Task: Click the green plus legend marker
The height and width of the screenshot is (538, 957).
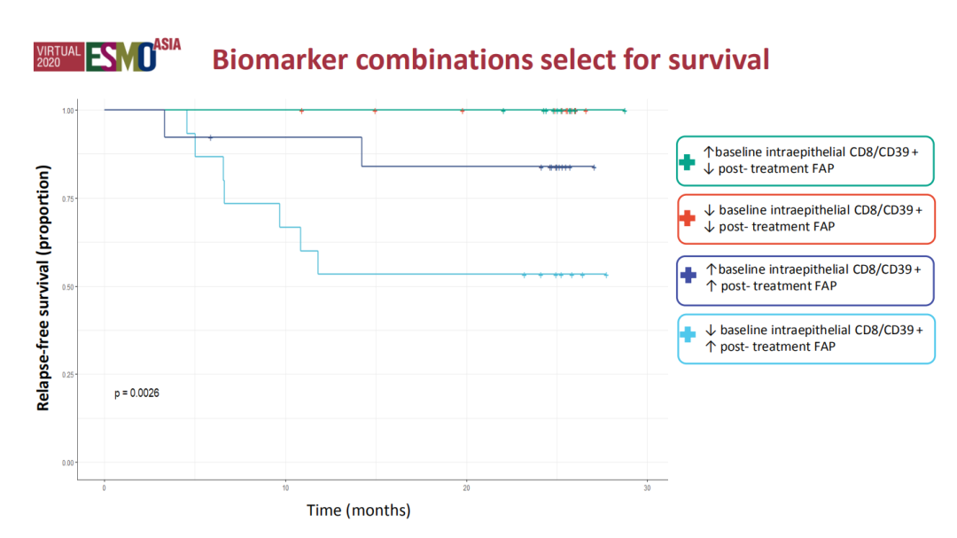Action: (x=686, y=162)
